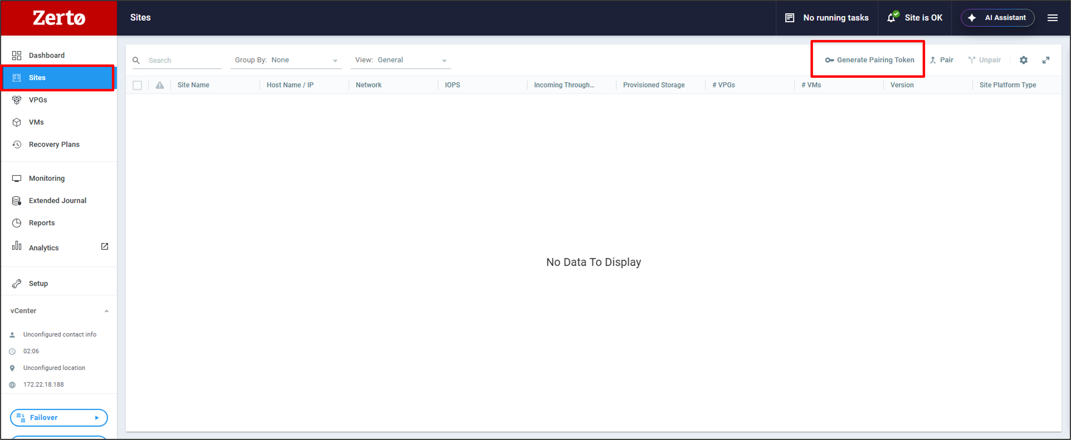Open table settings gear icon
Screen dimensions: 1071x440
(1024, 60)
